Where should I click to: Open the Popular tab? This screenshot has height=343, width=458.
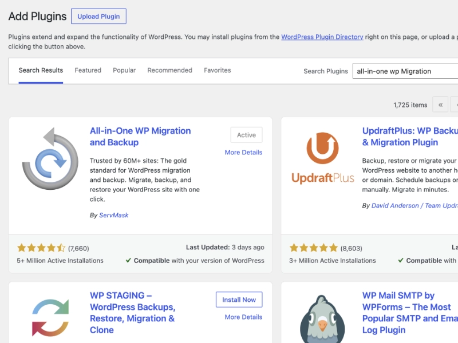pos(124,70)
